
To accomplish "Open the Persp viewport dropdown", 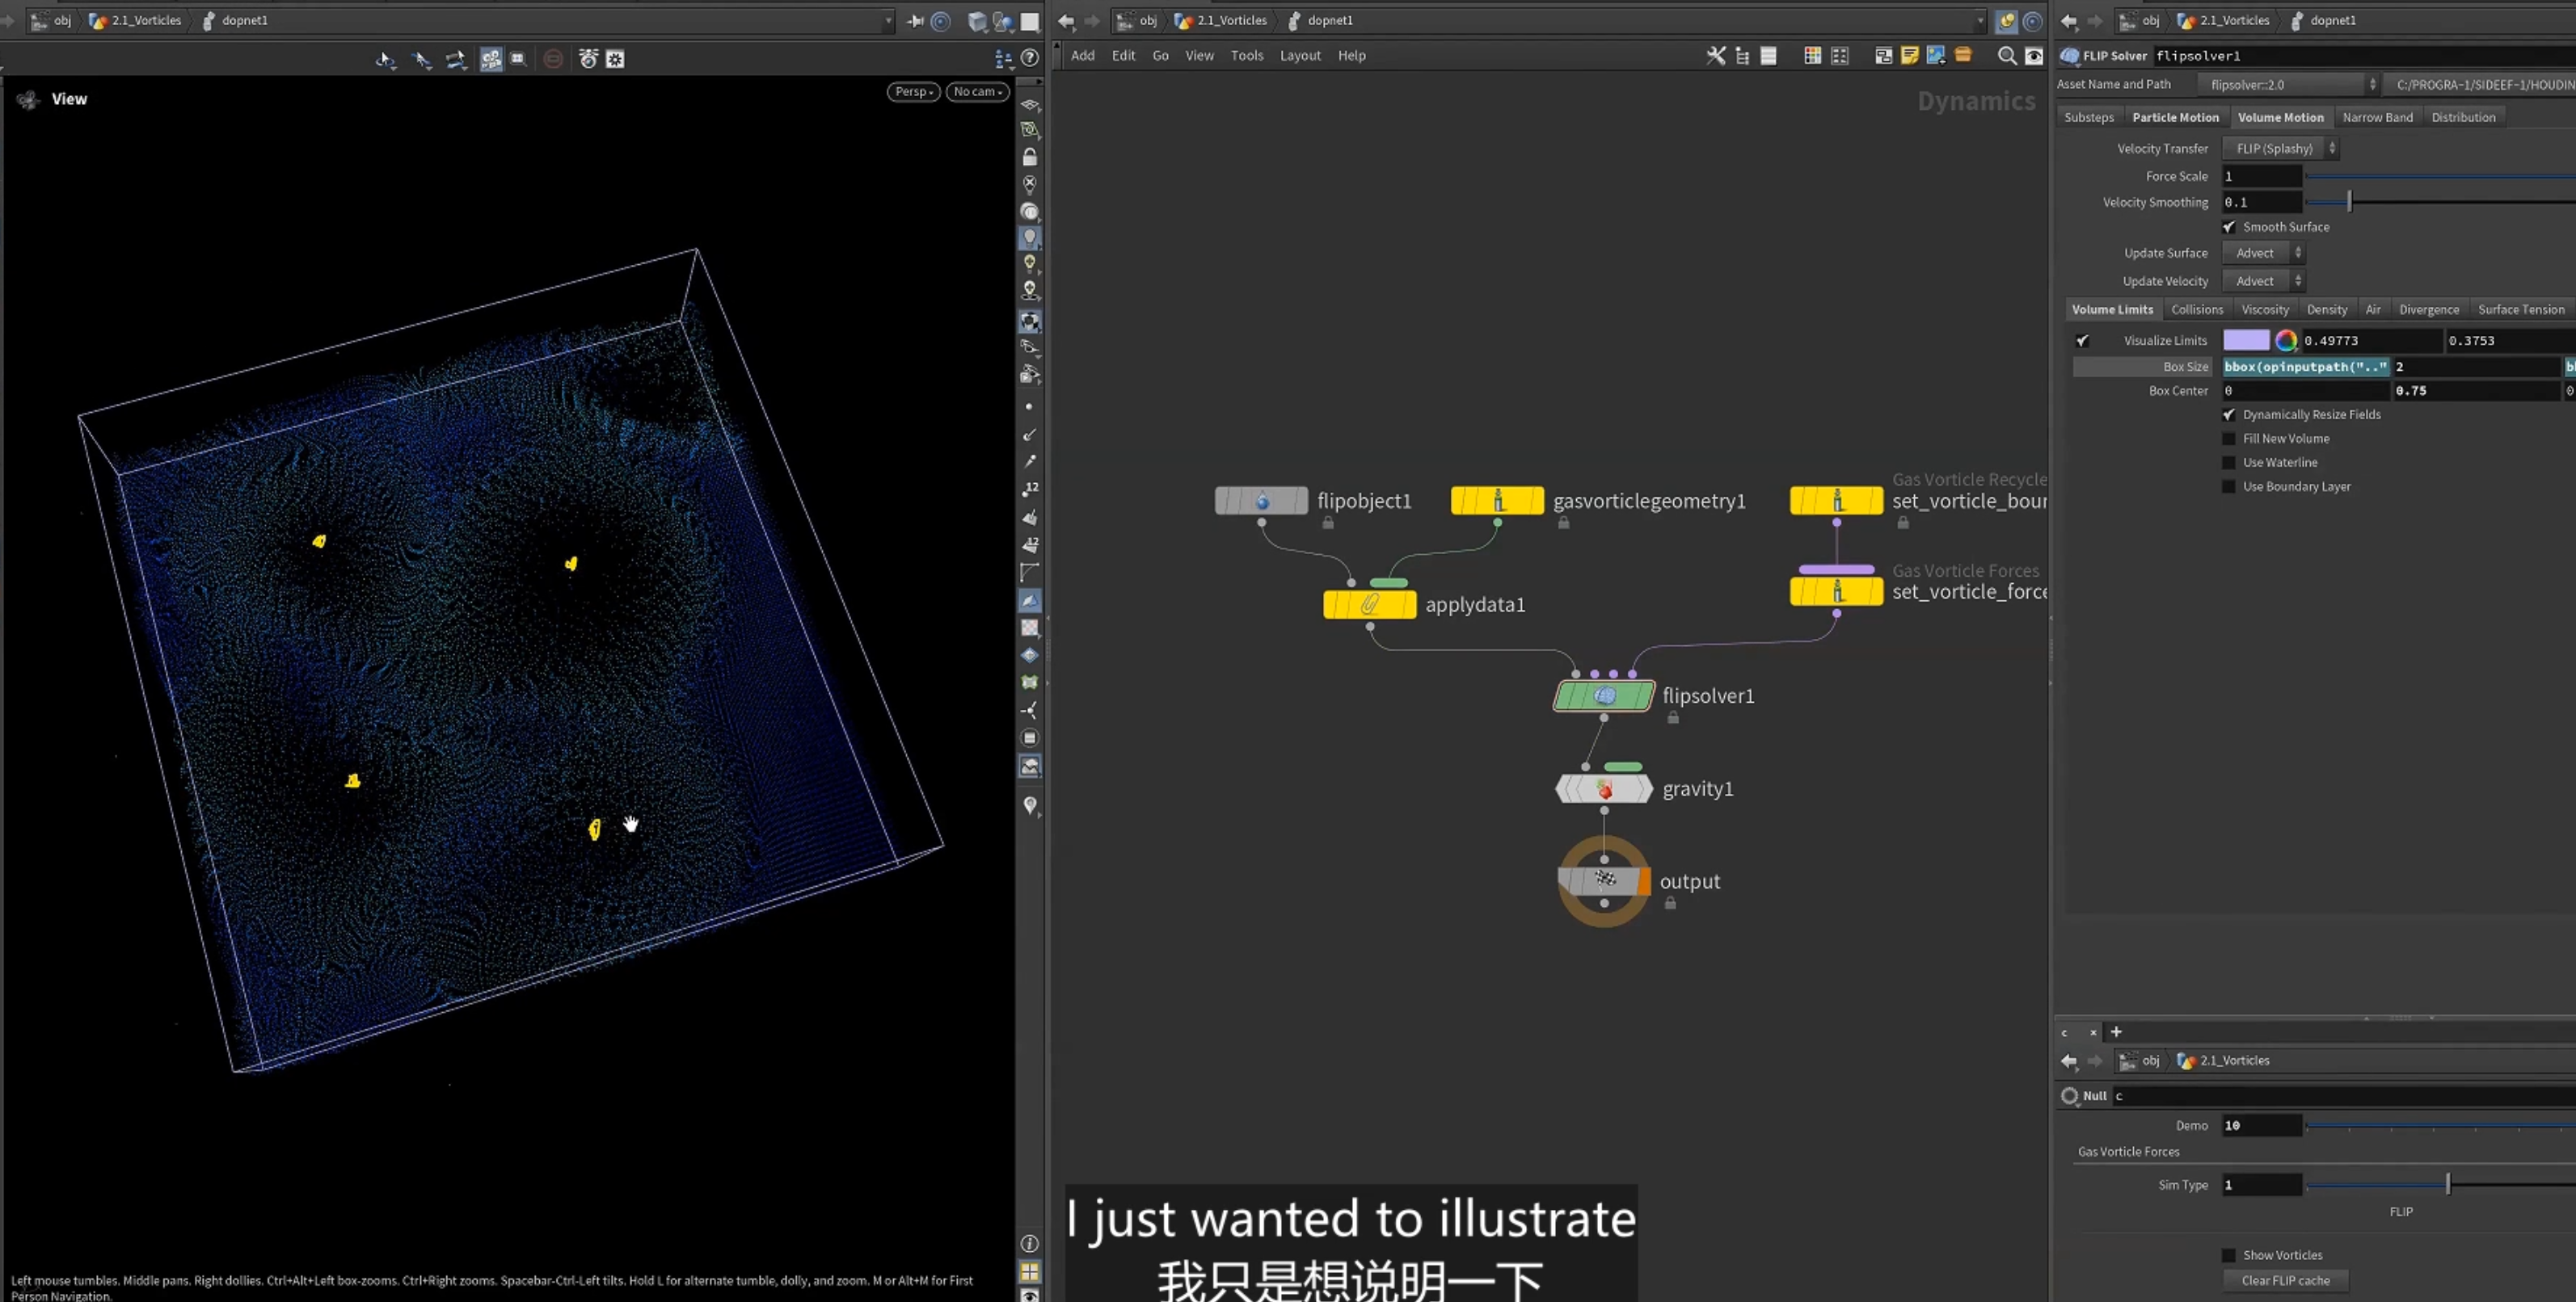I will click(x=913, y=92).
